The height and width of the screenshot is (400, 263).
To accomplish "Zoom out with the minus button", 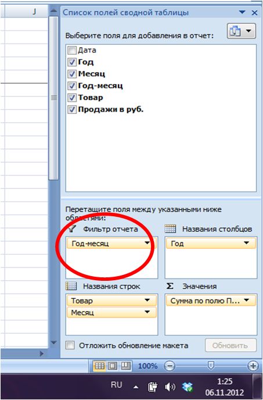I will [170, 366].
